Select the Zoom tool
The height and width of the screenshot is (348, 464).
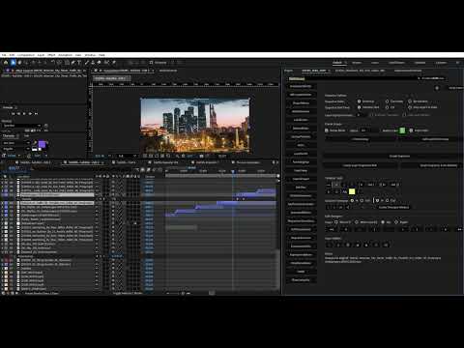coord(27,63)
